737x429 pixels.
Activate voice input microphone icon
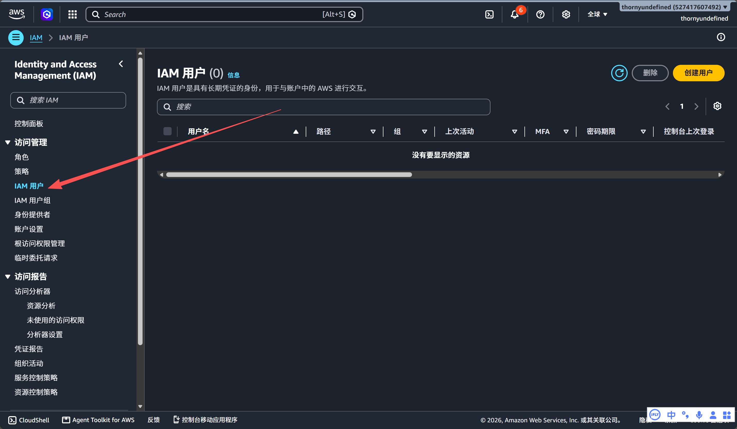click(699, 415)
